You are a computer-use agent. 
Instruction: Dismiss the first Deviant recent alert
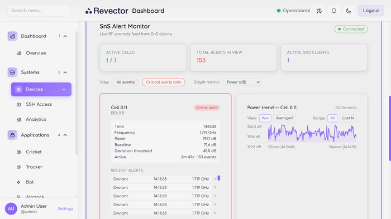tap(215, 179)
